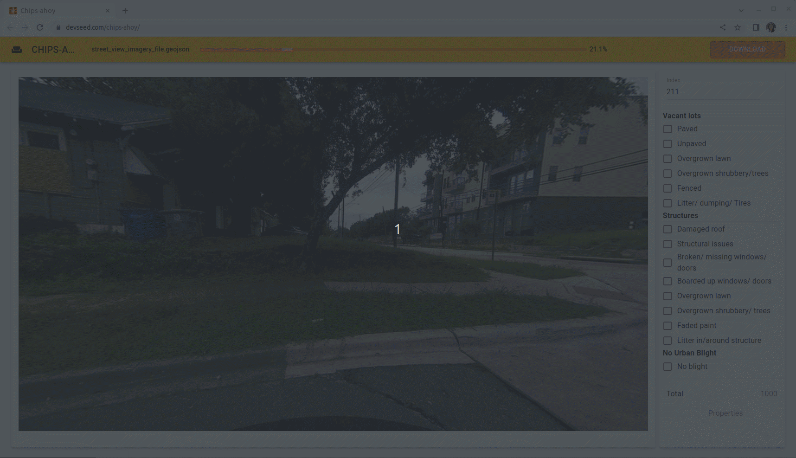Open the browser share icon
The image size is (796, 458).
click(723, 27)
